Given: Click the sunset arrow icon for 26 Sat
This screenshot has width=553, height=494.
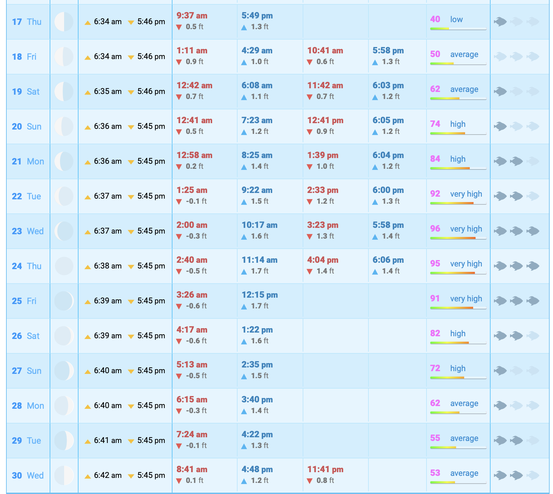Looking at the screenshot, I should pyautogui.click(x=131, y=337).
